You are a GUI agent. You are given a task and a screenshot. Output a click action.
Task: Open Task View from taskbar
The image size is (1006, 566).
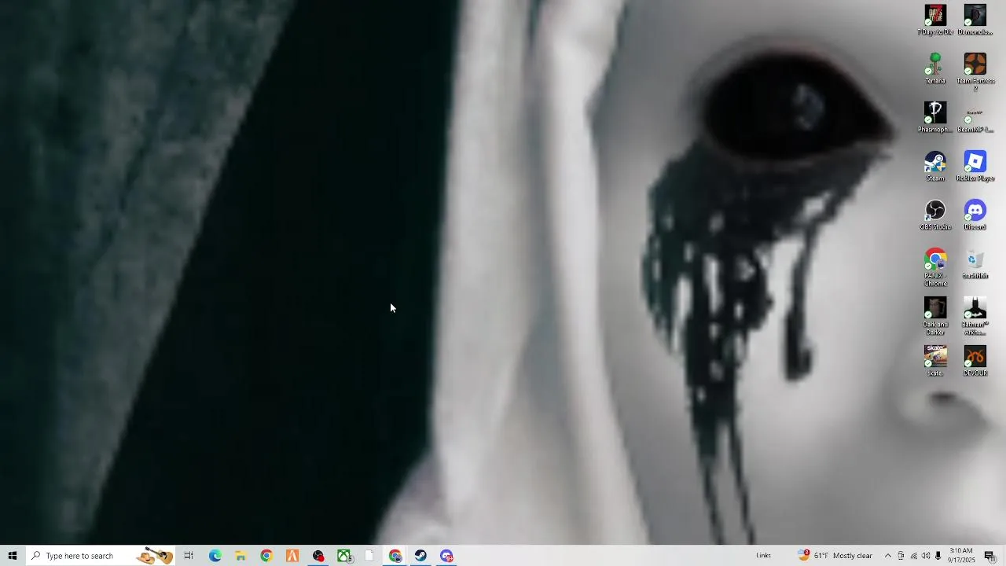click(x=189, y=556)
